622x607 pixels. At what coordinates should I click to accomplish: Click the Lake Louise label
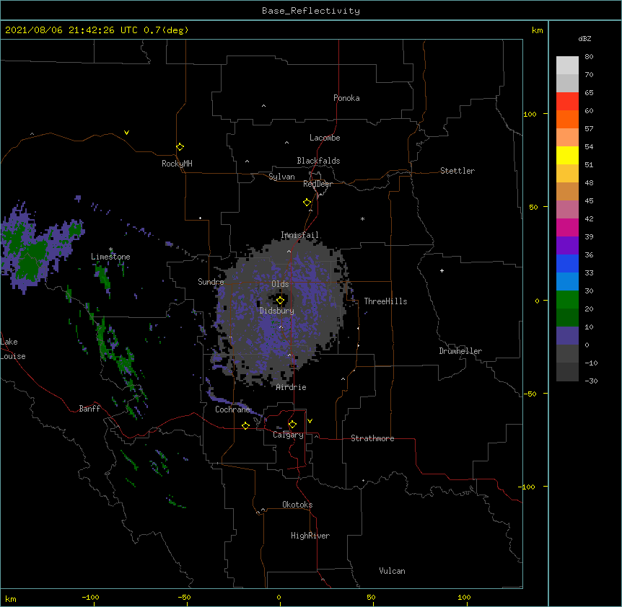coord(13,349)
